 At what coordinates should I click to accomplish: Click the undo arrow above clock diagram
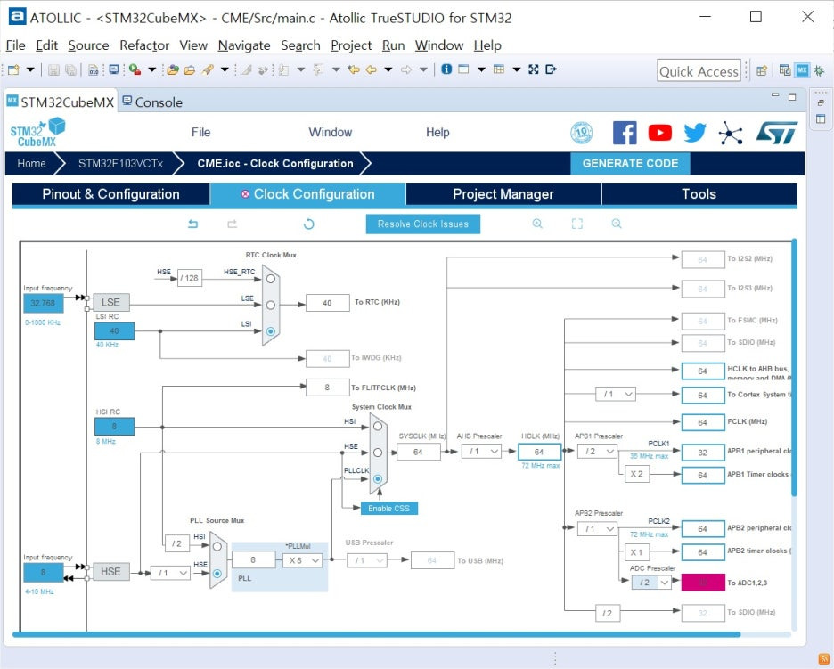(x=192, y=224)
